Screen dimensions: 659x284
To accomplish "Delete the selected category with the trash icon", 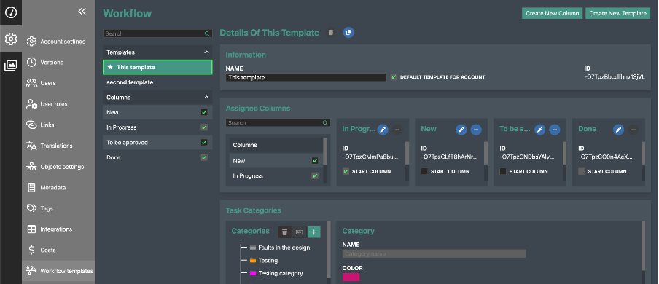I will click(x=284, y=232).
